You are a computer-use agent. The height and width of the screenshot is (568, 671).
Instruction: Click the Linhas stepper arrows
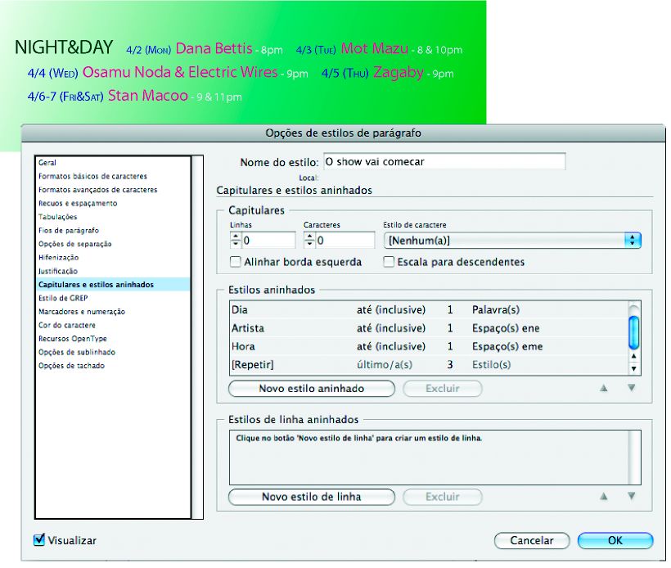(x=236, y=240)
